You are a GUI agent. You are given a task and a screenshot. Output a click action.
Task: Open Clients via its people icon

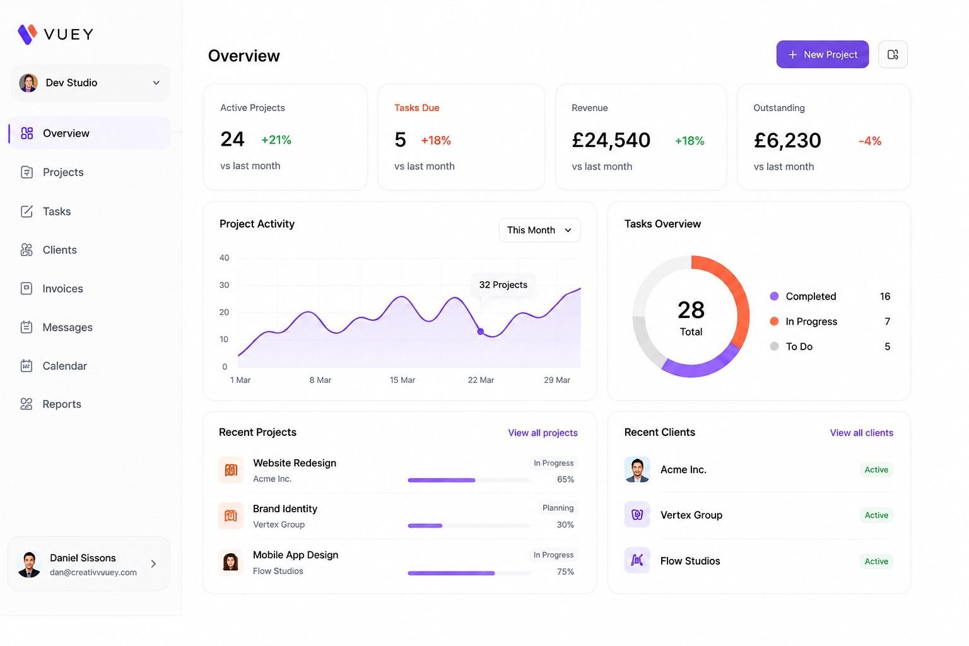pos(26,250)
